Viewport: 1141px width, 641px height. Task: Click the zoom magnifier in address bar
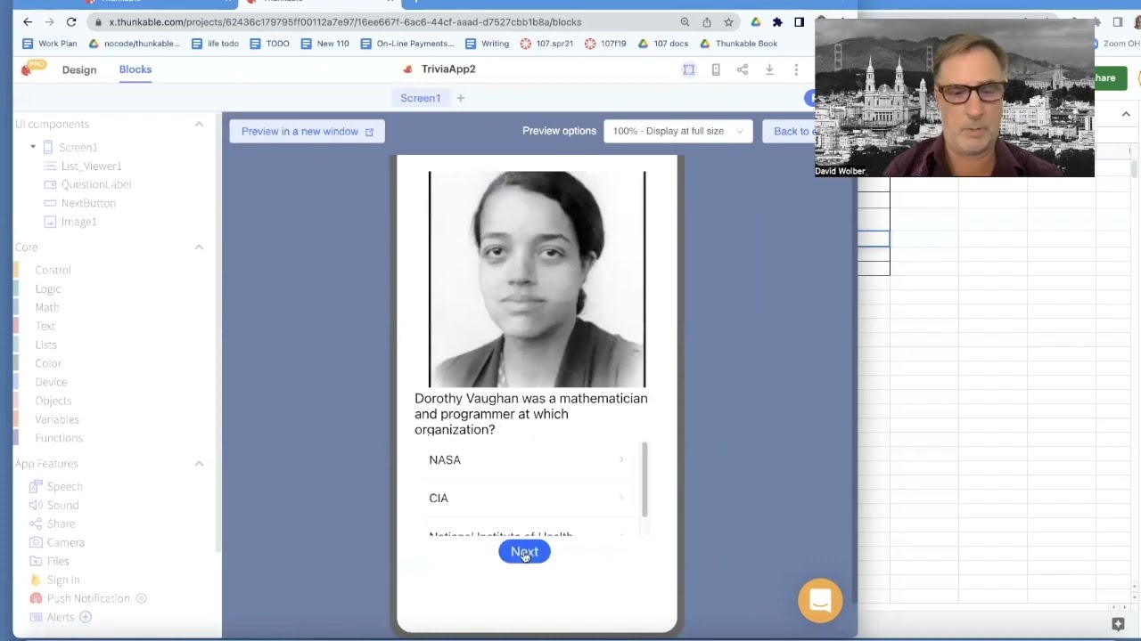coord(685,22)
